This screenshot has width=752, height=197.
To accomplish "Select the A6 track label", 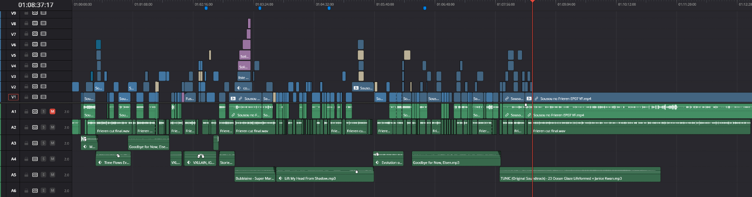I will click(14, 191).
